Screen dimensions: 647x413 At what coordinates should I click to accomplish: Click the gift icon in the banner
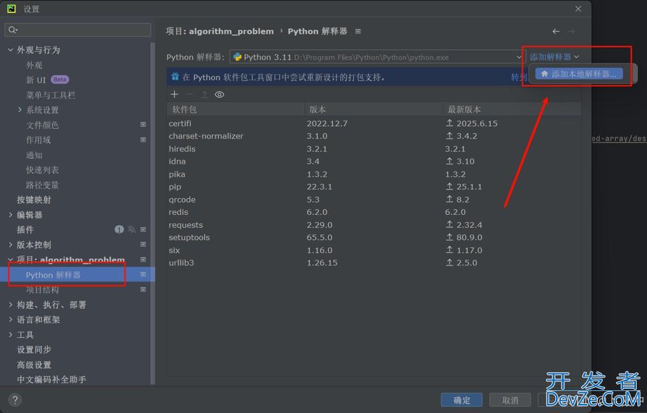[x=175, y=77]
